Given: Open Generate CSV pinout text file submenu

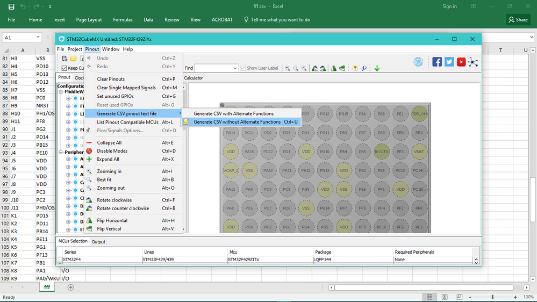Looking at the screenshot, I should 133,113.
